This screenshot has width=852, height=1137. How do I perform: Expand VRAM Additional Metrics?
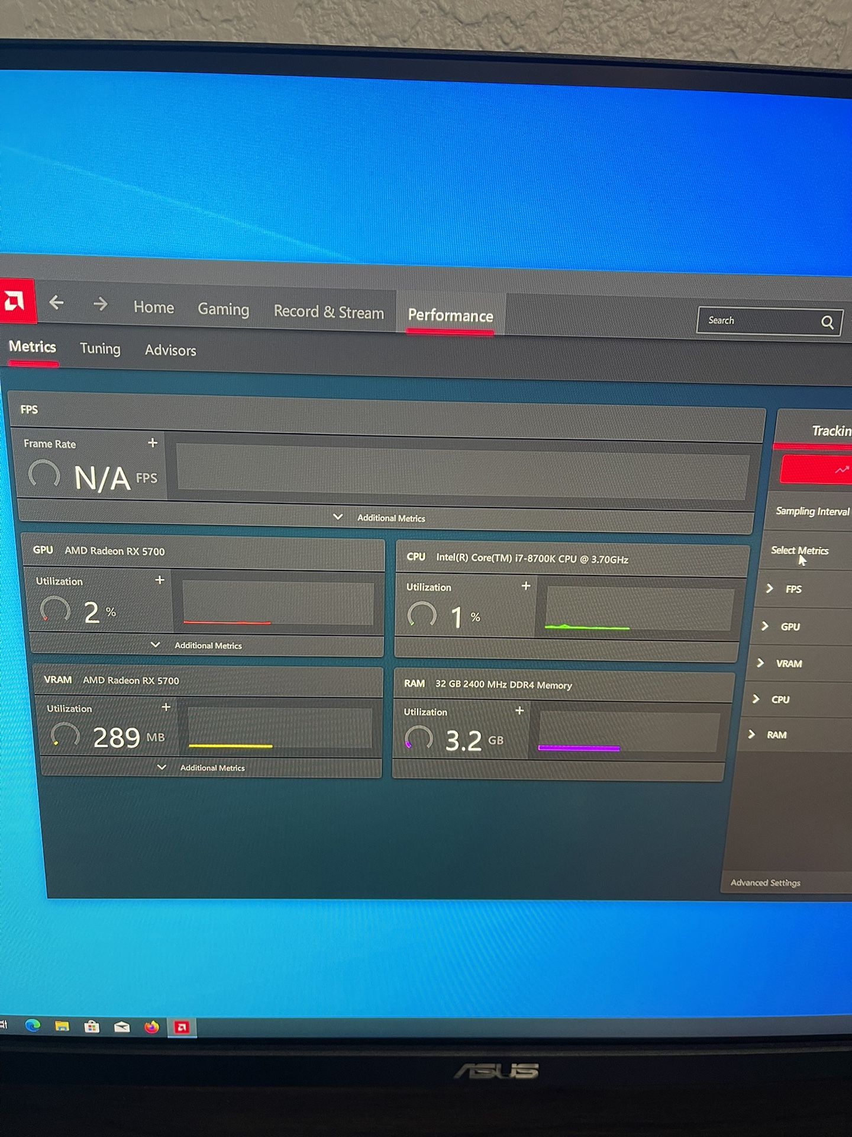point(201,767)
